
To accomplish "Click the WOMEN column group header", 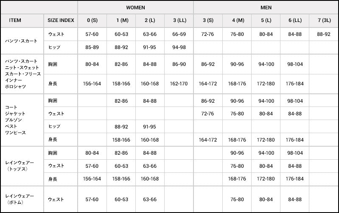I will [135, 8].
